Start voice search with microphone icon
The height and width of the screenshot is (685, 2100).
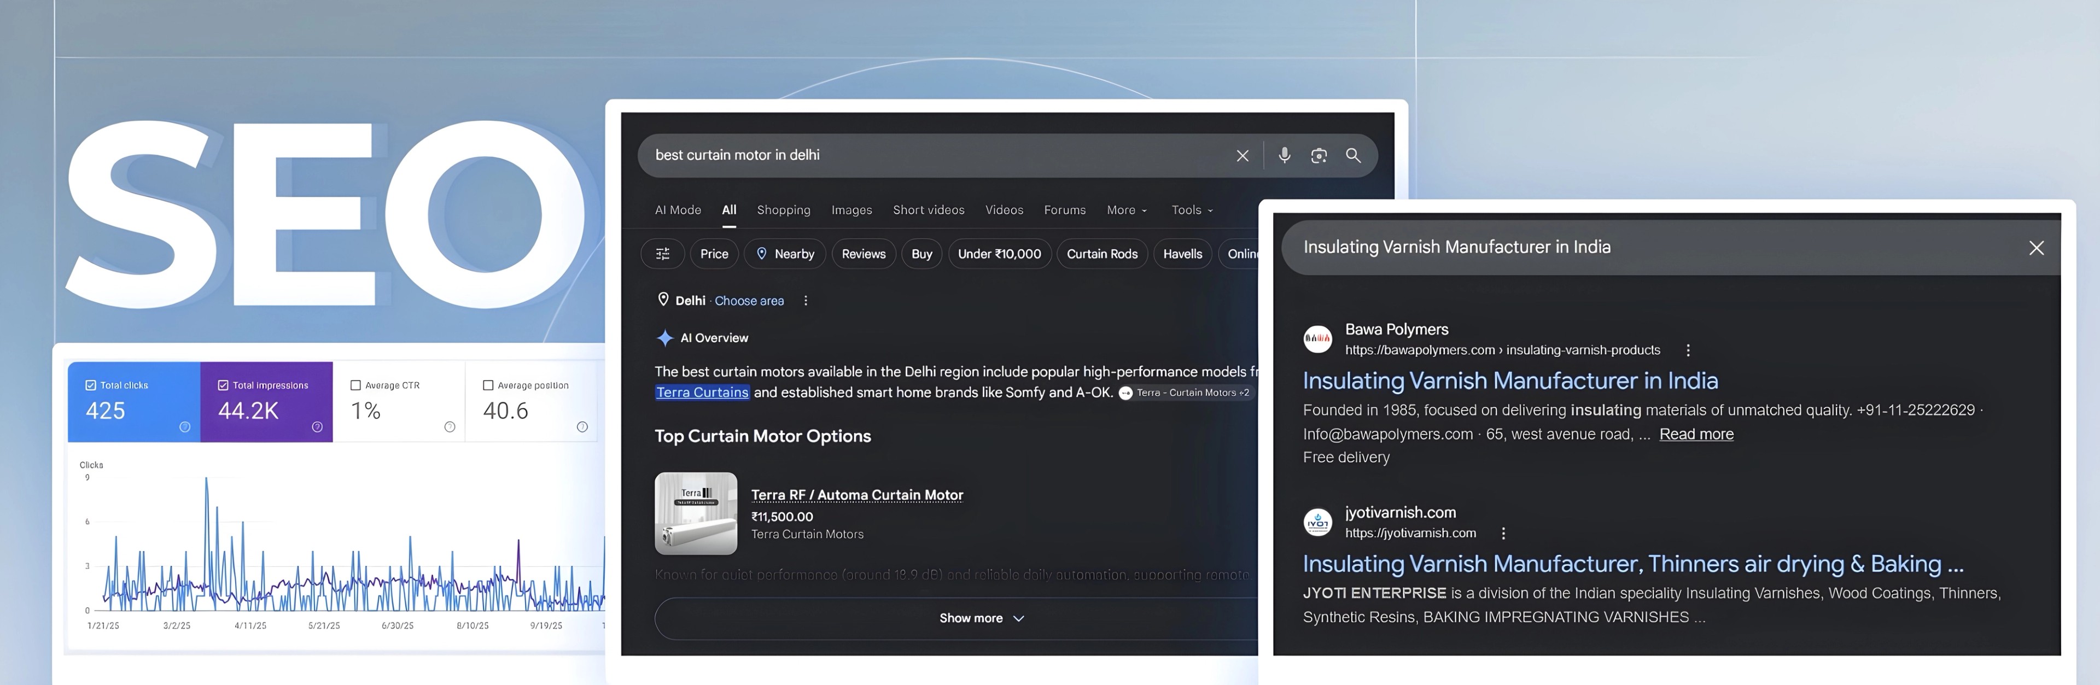click(1284, 155)
